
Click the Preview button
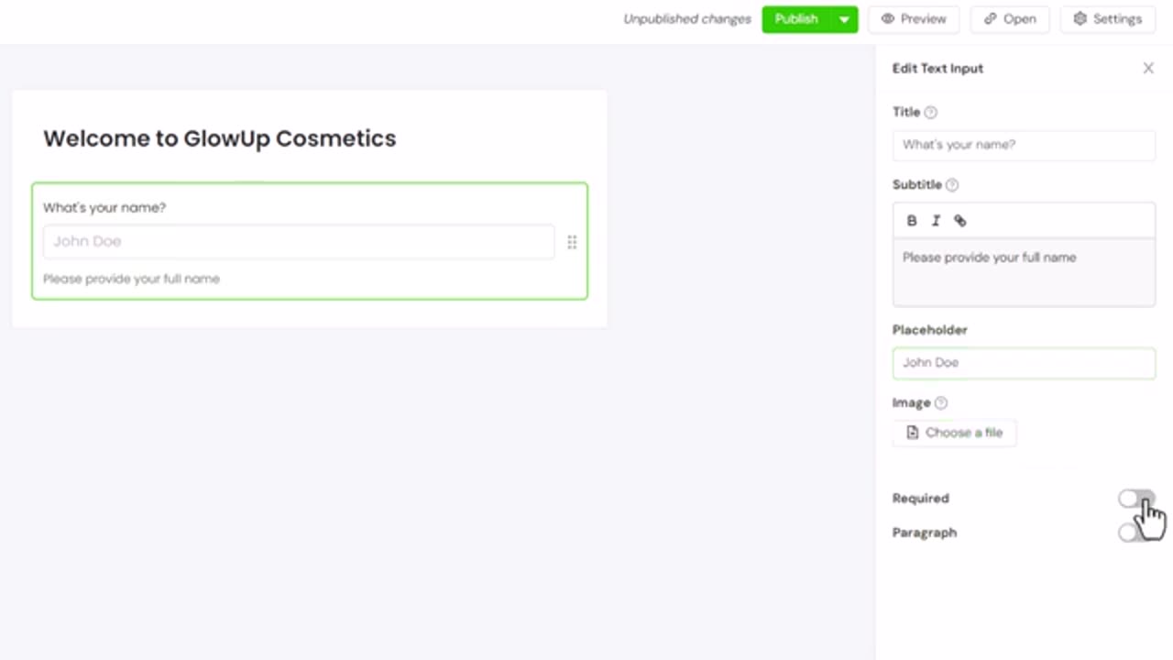coord(913,19)
